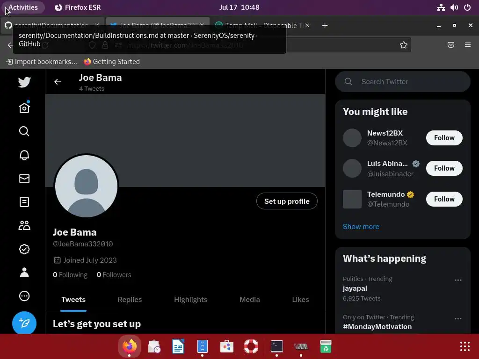This screenshot has height=359, width=479.
Task: Open Lists icon in sidebar
Action: click(x=24, y=202)
